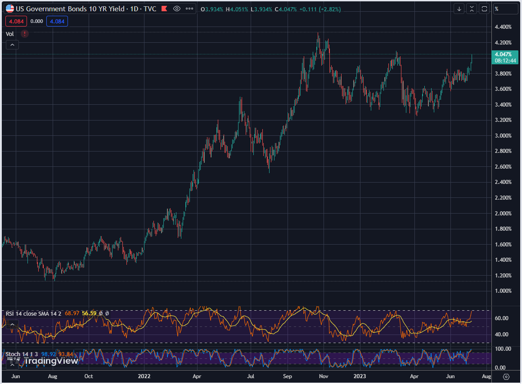Image resolution: width=522 pixels, height=384 pixels.
Task: Open chart settings gear icon
Action: 506,377
